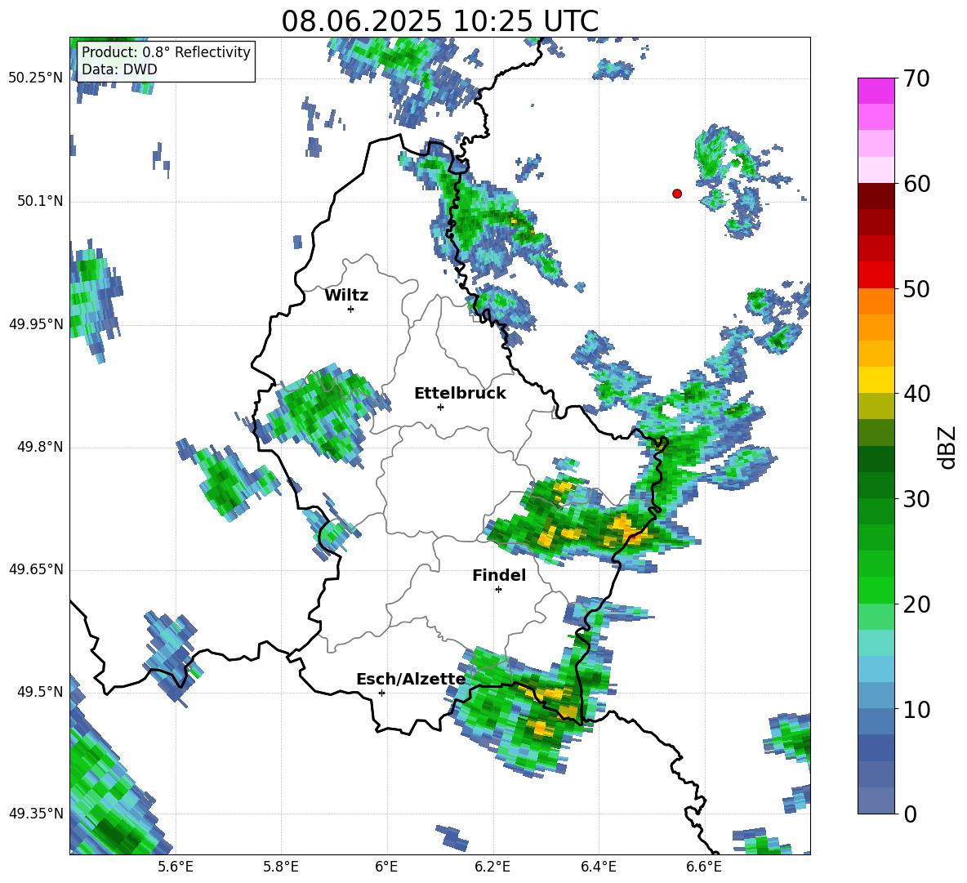The image size is (967, 883).
Task: Click the 6.4°E longitude label
Action: tap(598, 867)
